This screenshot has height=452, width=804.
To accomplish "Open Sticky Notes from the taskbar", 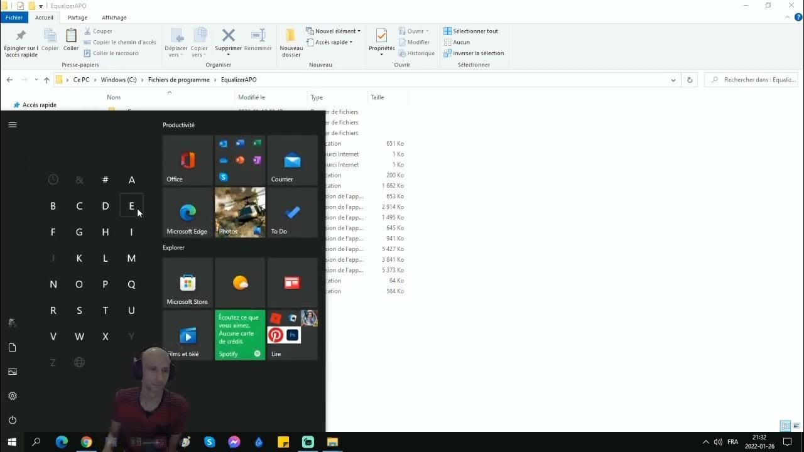I will [x=283, y=442].
